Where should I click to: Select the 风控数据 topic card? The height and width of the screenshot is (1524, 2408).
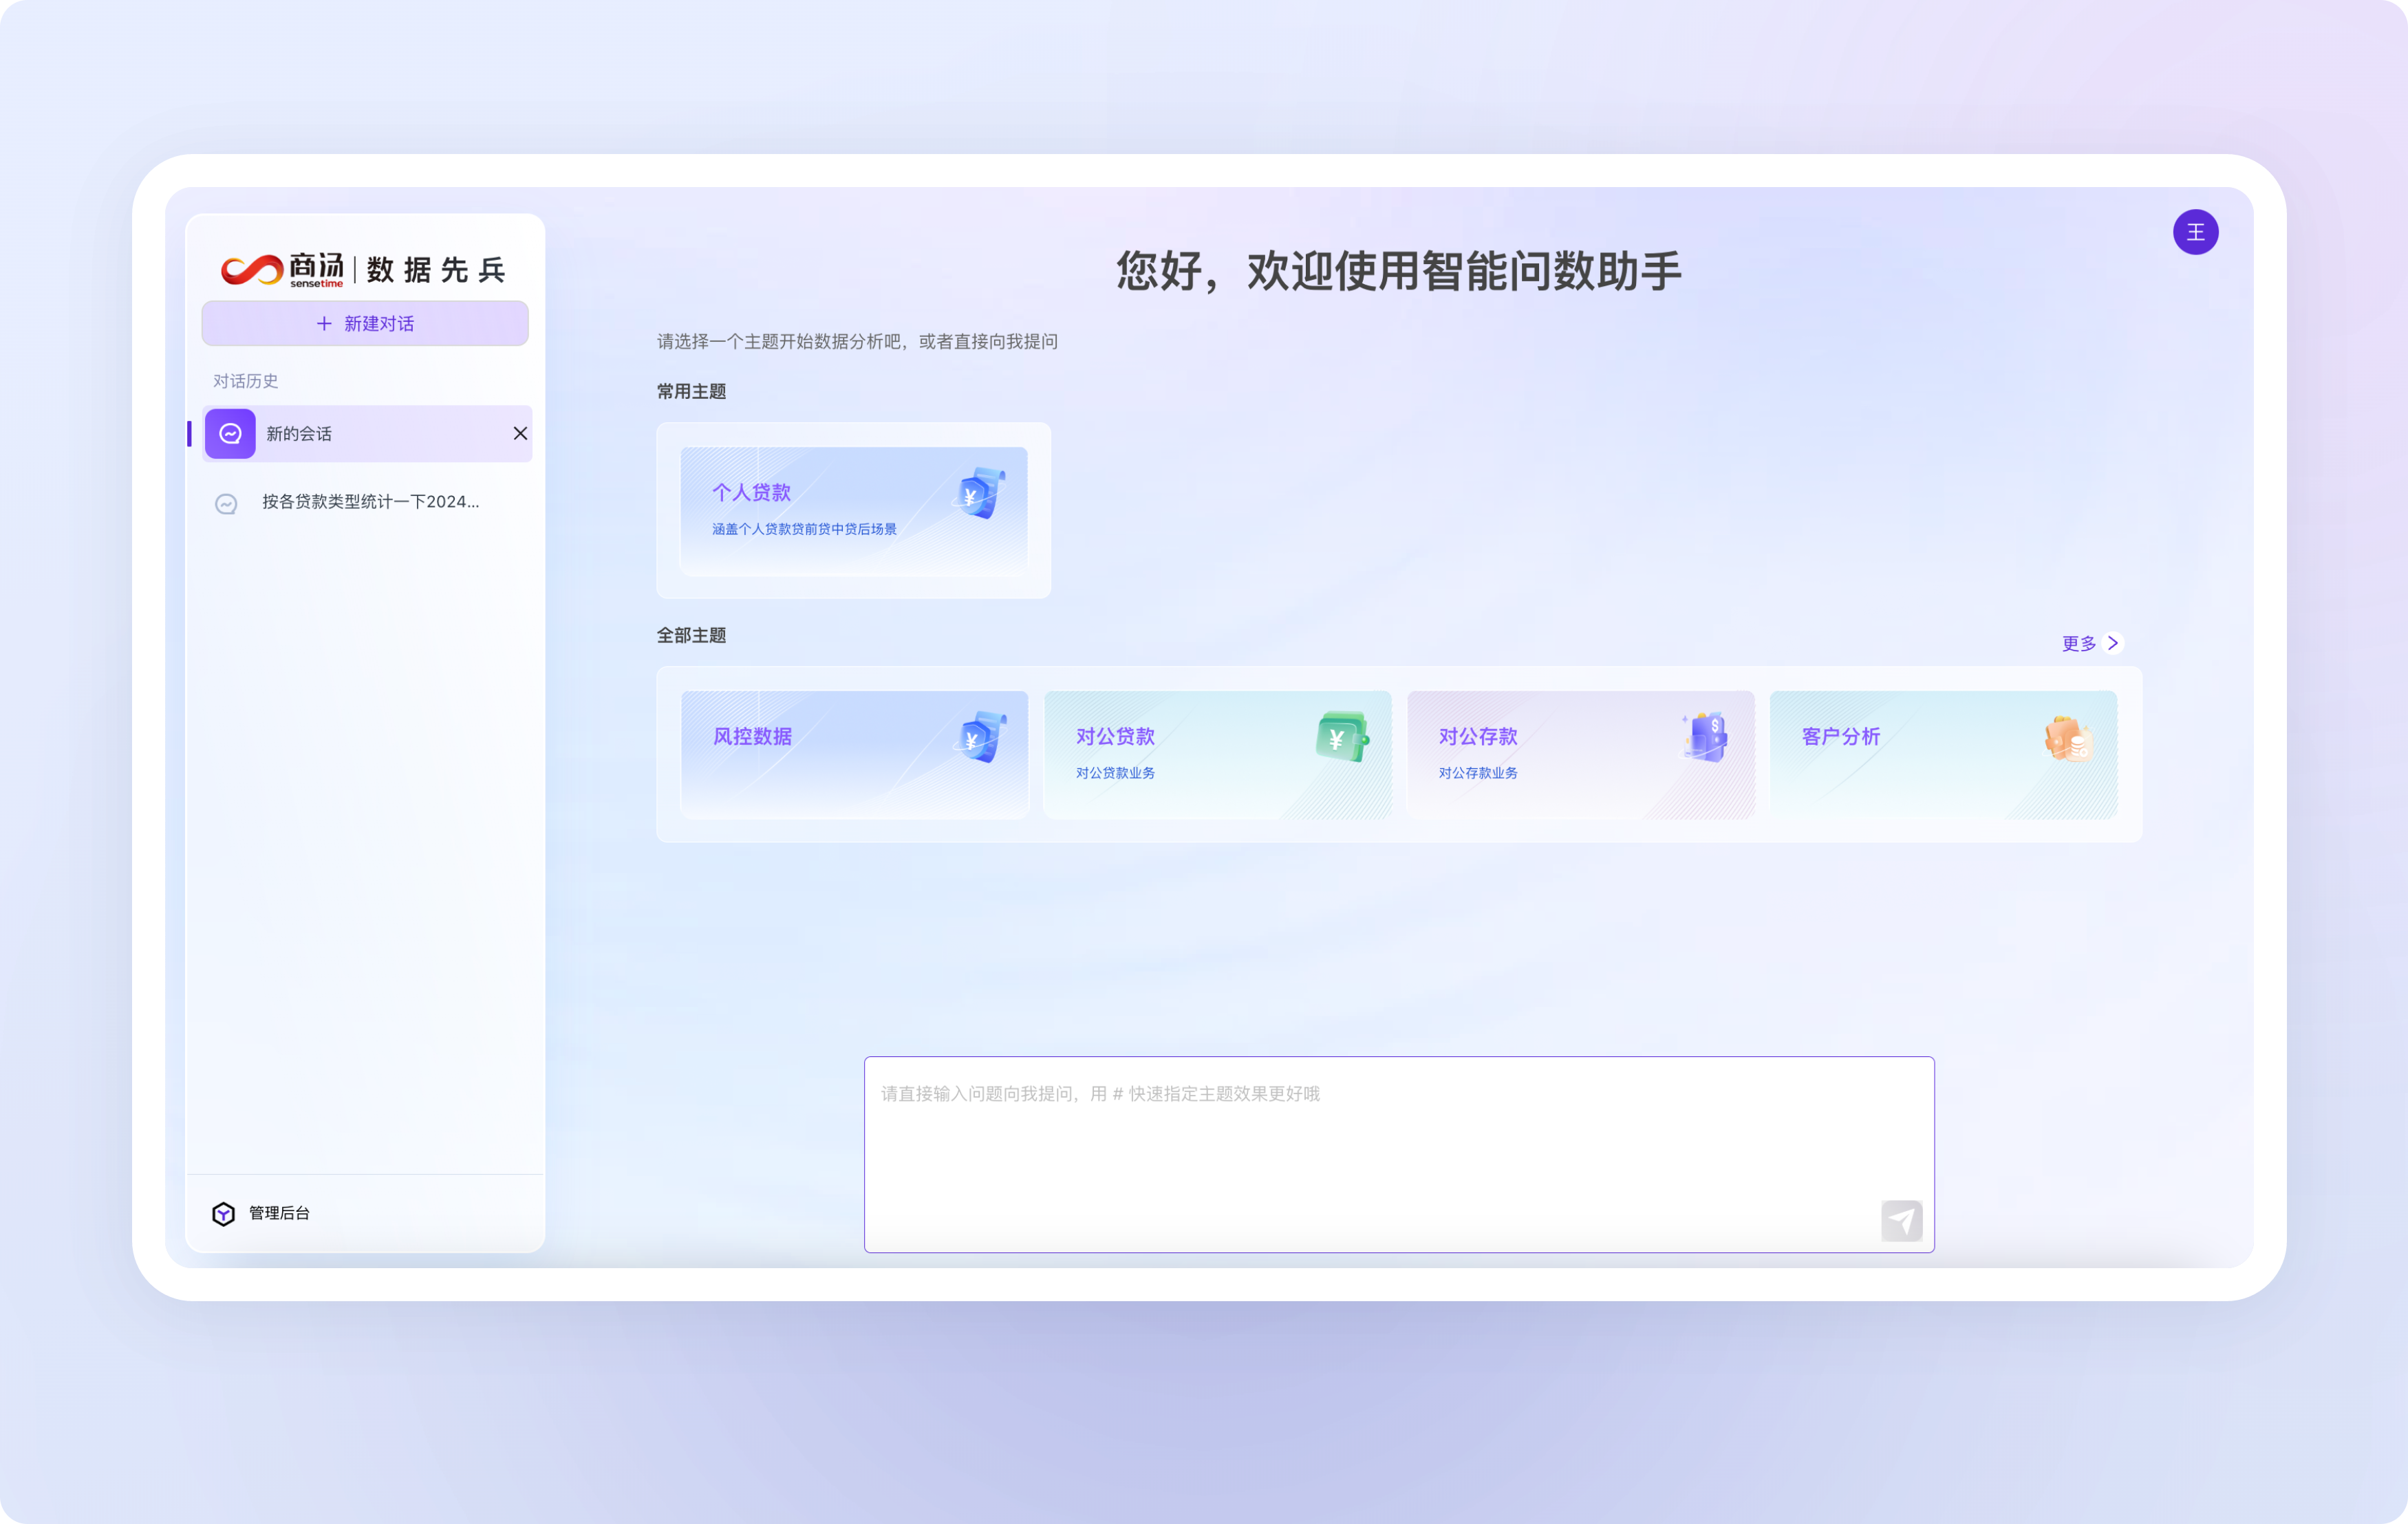tap(854, 754)
